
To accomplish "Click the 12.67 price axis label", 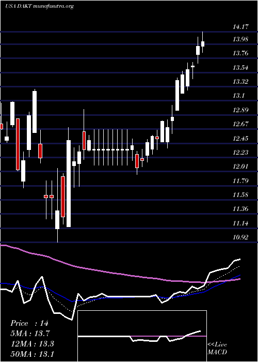I will click(240, 124).
